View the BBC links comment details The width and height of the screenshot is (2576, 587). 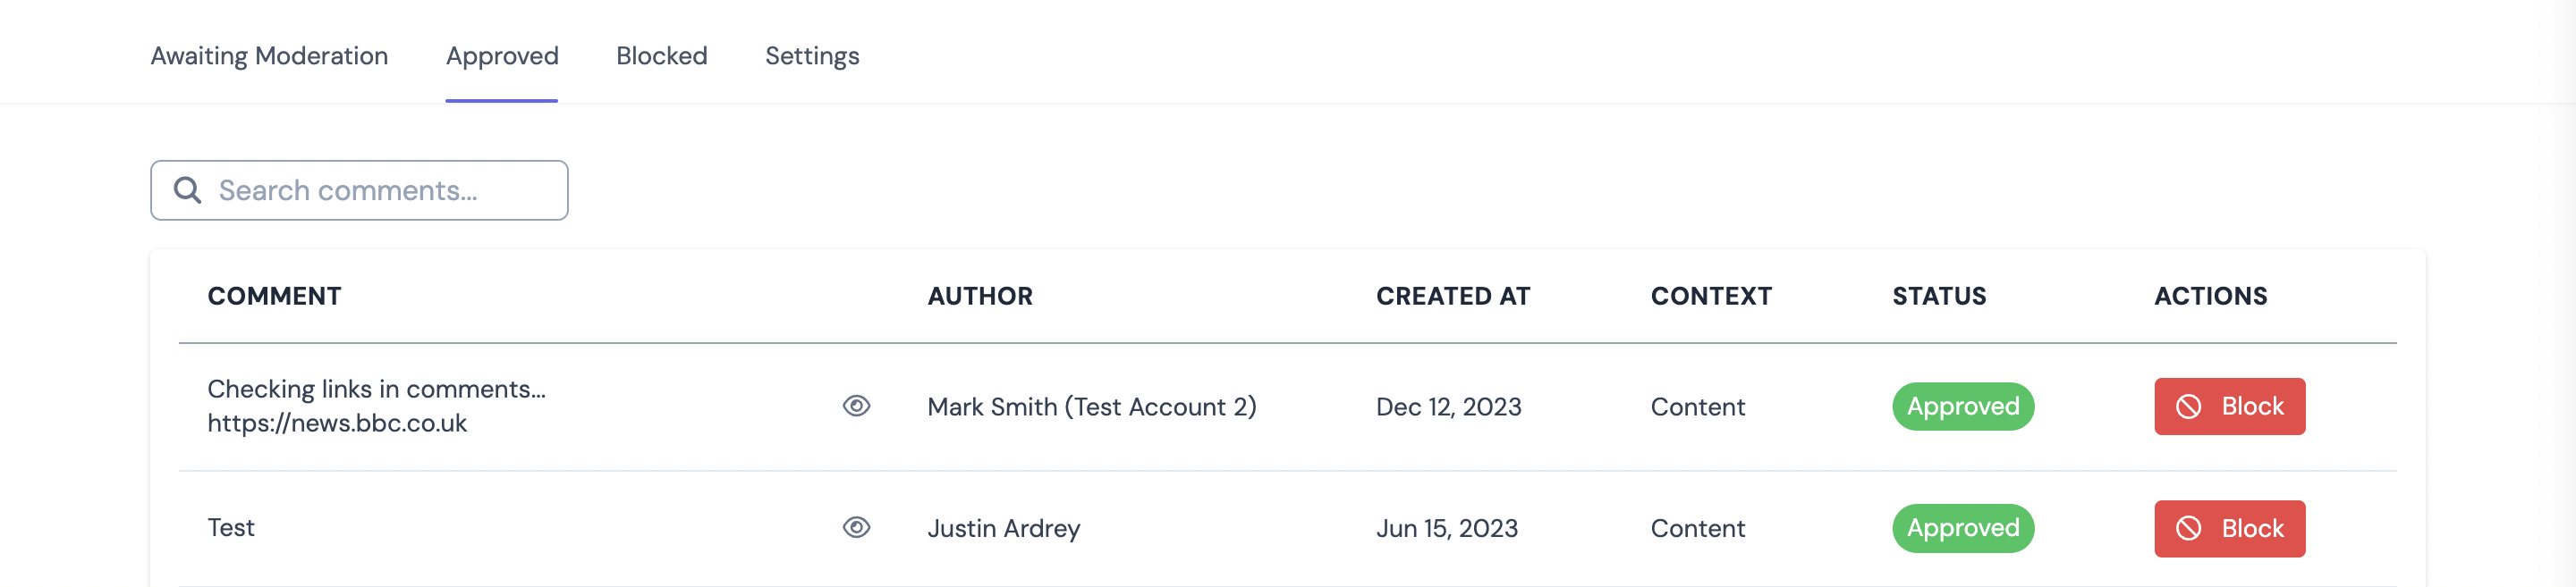coord(856,407)
